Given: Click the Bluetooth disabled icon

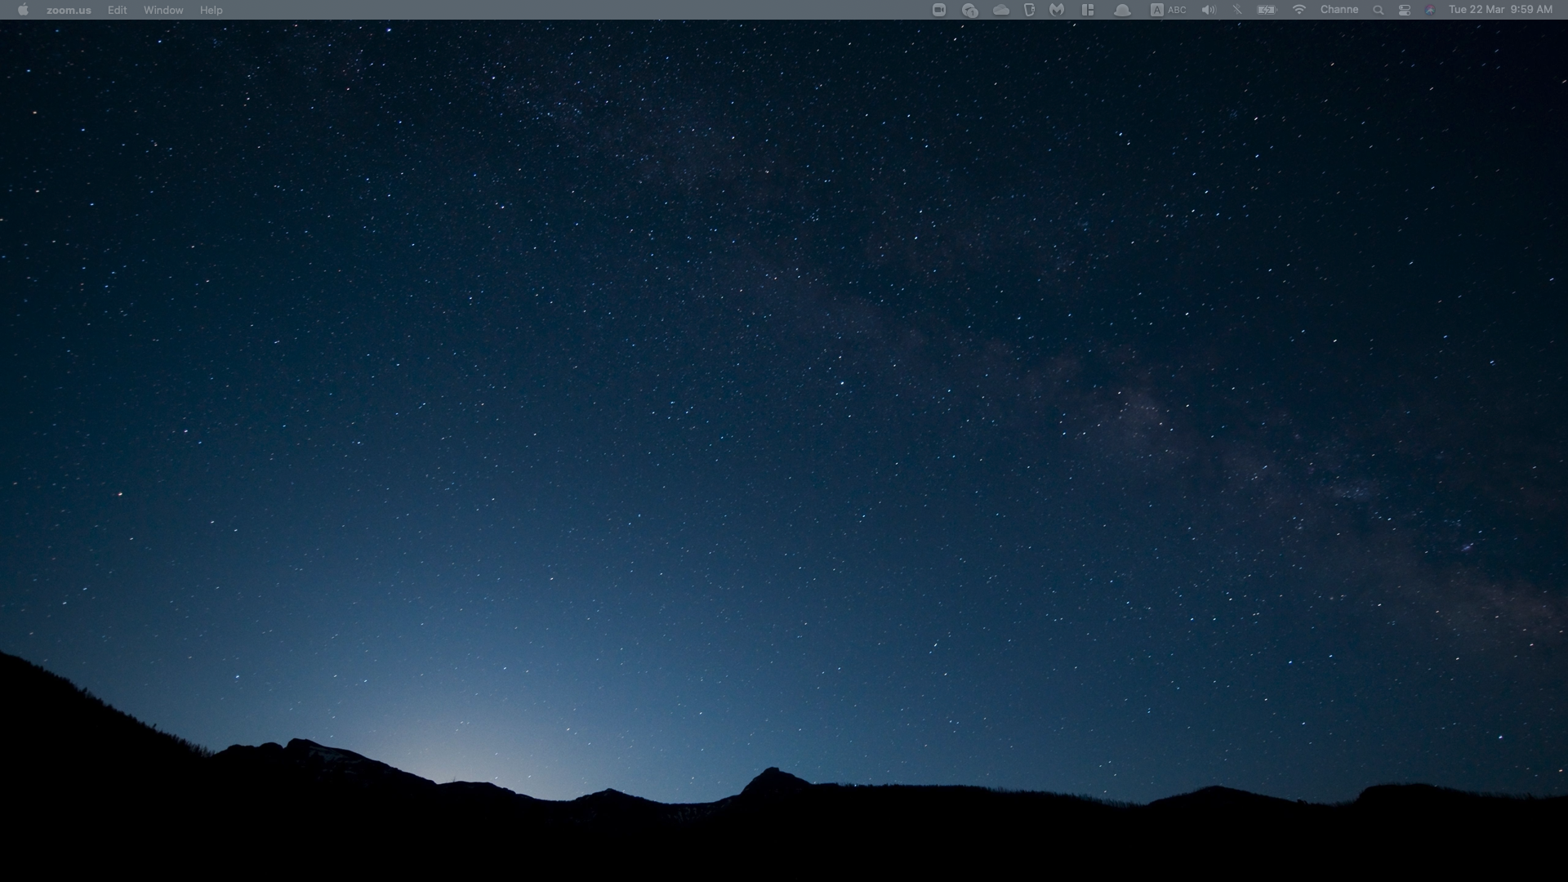Looking at the screenshot, I should (1237, 10).
